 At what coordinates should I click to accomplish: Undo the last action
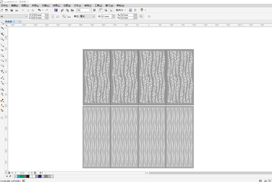coord(40,10)
